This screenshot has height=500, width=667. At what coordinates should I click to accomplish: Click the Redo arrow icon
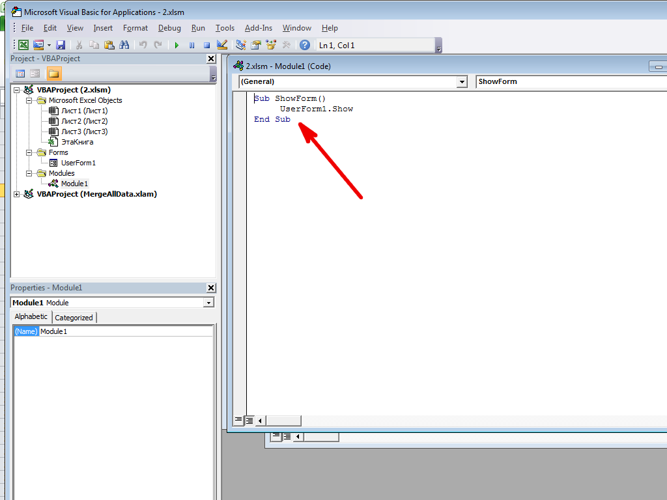tap(158, 45)
